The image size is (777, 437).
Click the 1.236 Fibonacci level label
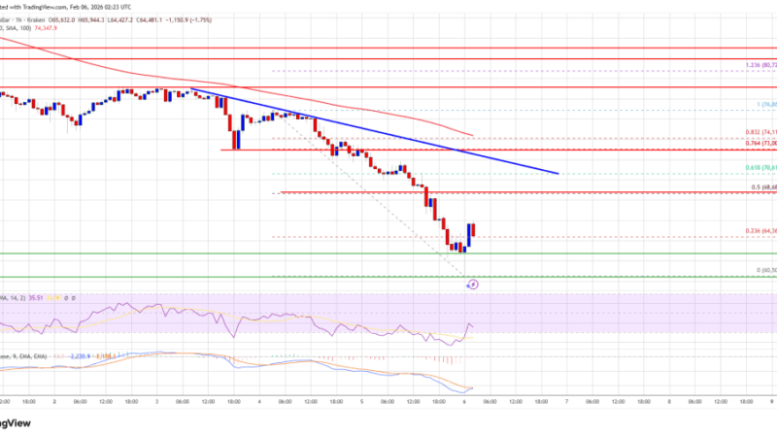coord(761,65)
